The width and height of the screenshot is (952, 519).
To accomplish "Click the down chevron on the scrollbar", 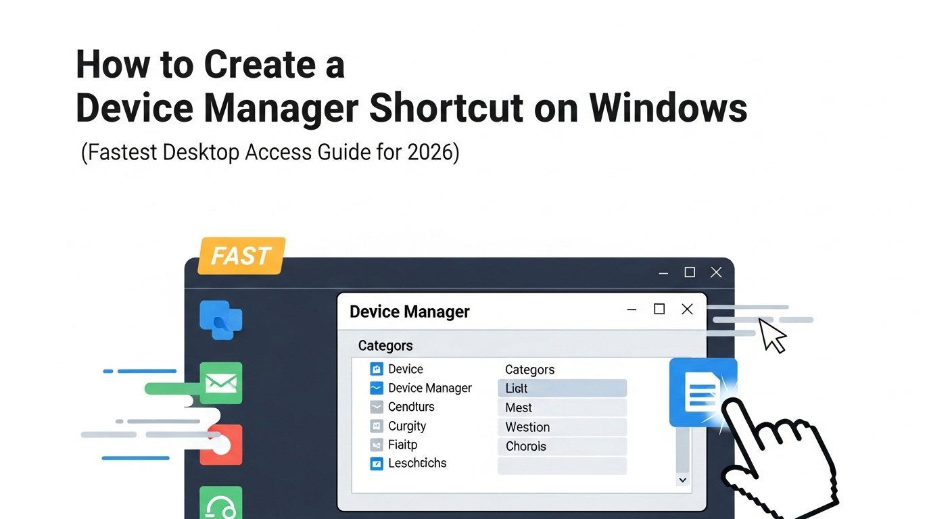I will click(682, 480).
